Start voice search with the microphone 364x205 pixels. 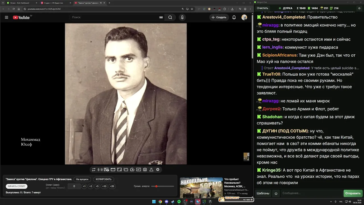[182, 17]
